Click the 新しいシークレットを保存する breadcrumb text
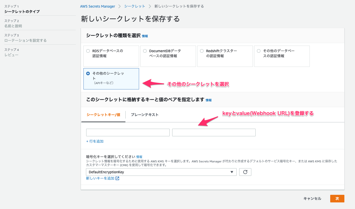Screen dimensions: 355x209 (x=179, y=6)
